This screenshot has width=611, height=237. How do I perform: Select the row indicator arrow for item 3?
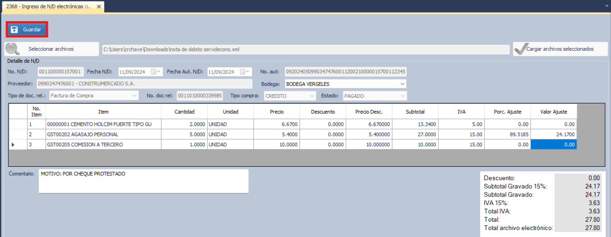(13, 145)
